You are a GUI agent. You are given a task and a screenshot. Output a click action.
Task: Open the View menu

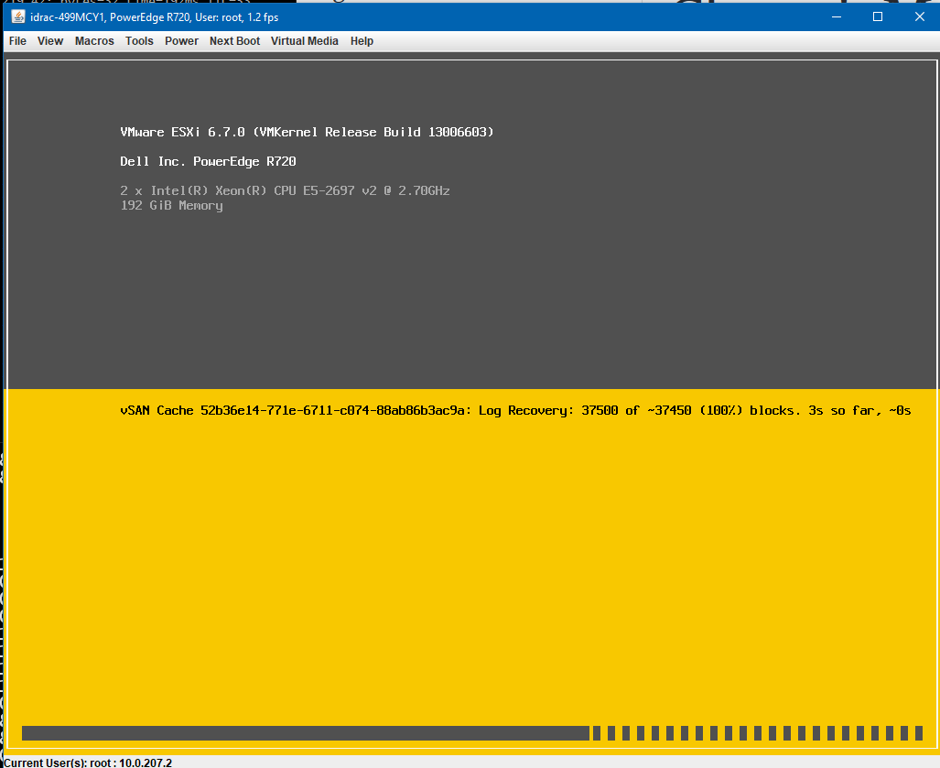point(49,40)
